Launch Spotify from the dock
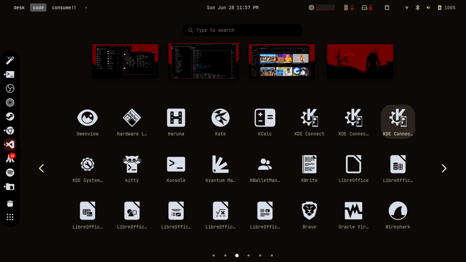Image resolution: width=466 pixels, height=262 pixels. 10,172
